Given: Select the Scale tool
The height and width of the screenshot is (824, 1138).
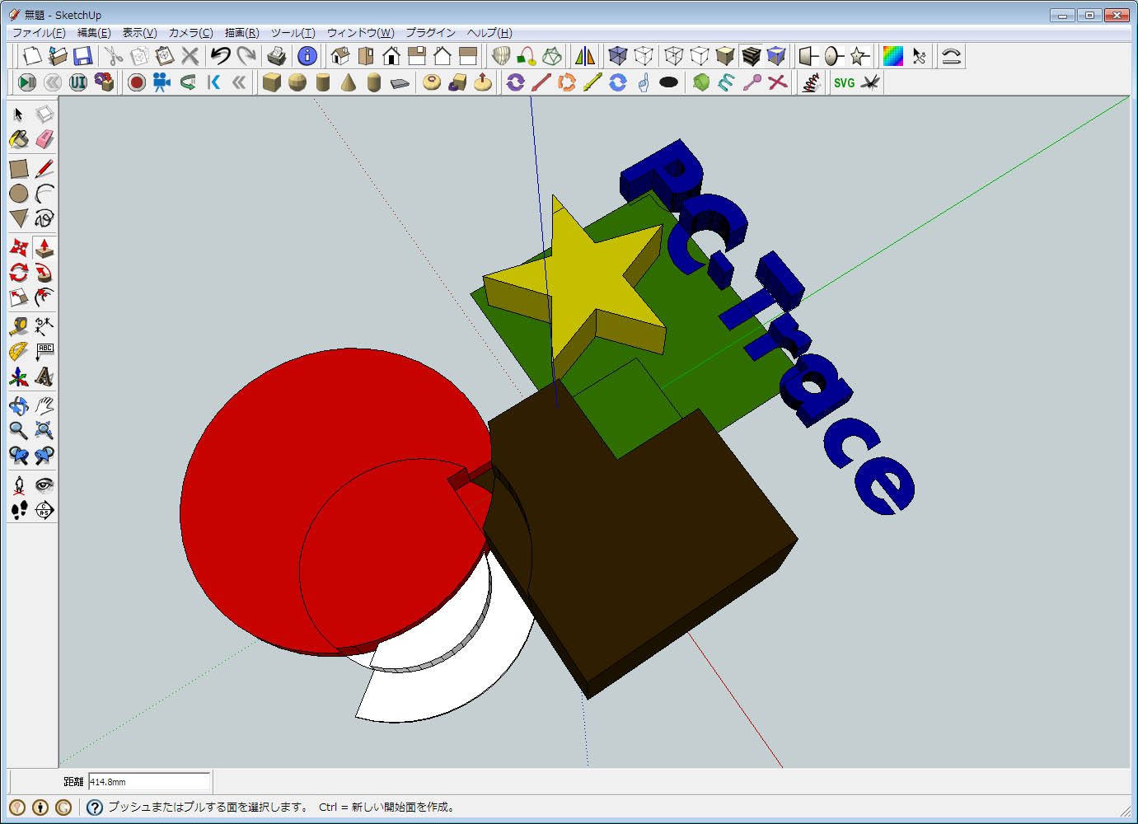Looking at the screenshot, I should 19,297.
